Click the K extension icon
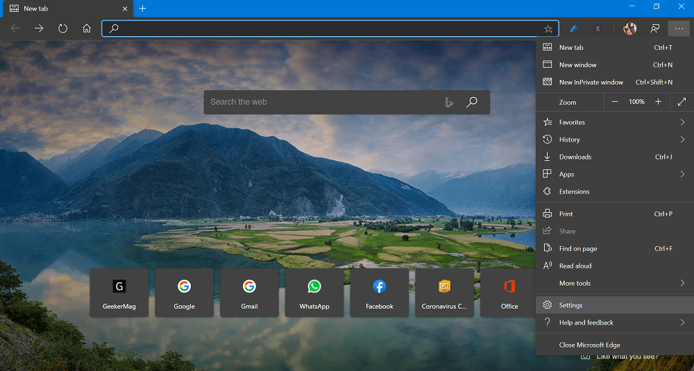Viewport: 694px width, 371px height. coord(598,28)
